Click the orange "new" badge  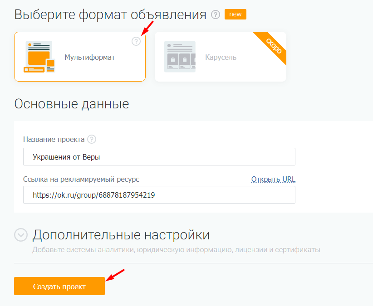236,15
